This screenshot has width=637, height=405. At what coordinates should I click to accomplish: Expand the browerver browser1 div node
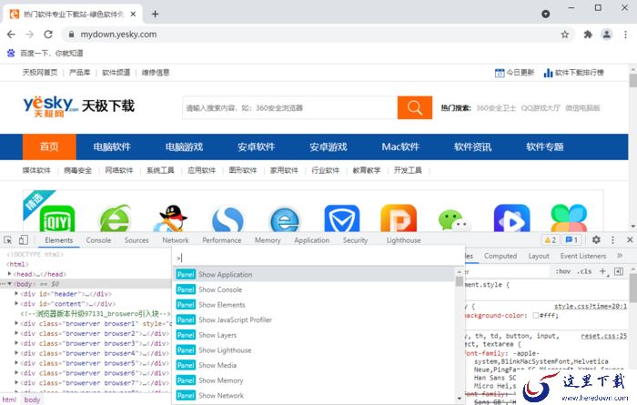[16, 323]
